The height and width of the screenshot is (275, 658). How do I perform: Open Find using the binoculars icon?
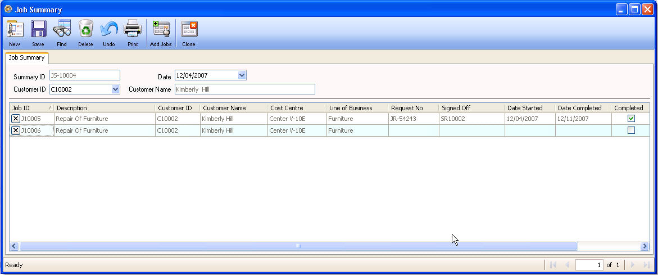pyautogui.click(x=62, y=29)
